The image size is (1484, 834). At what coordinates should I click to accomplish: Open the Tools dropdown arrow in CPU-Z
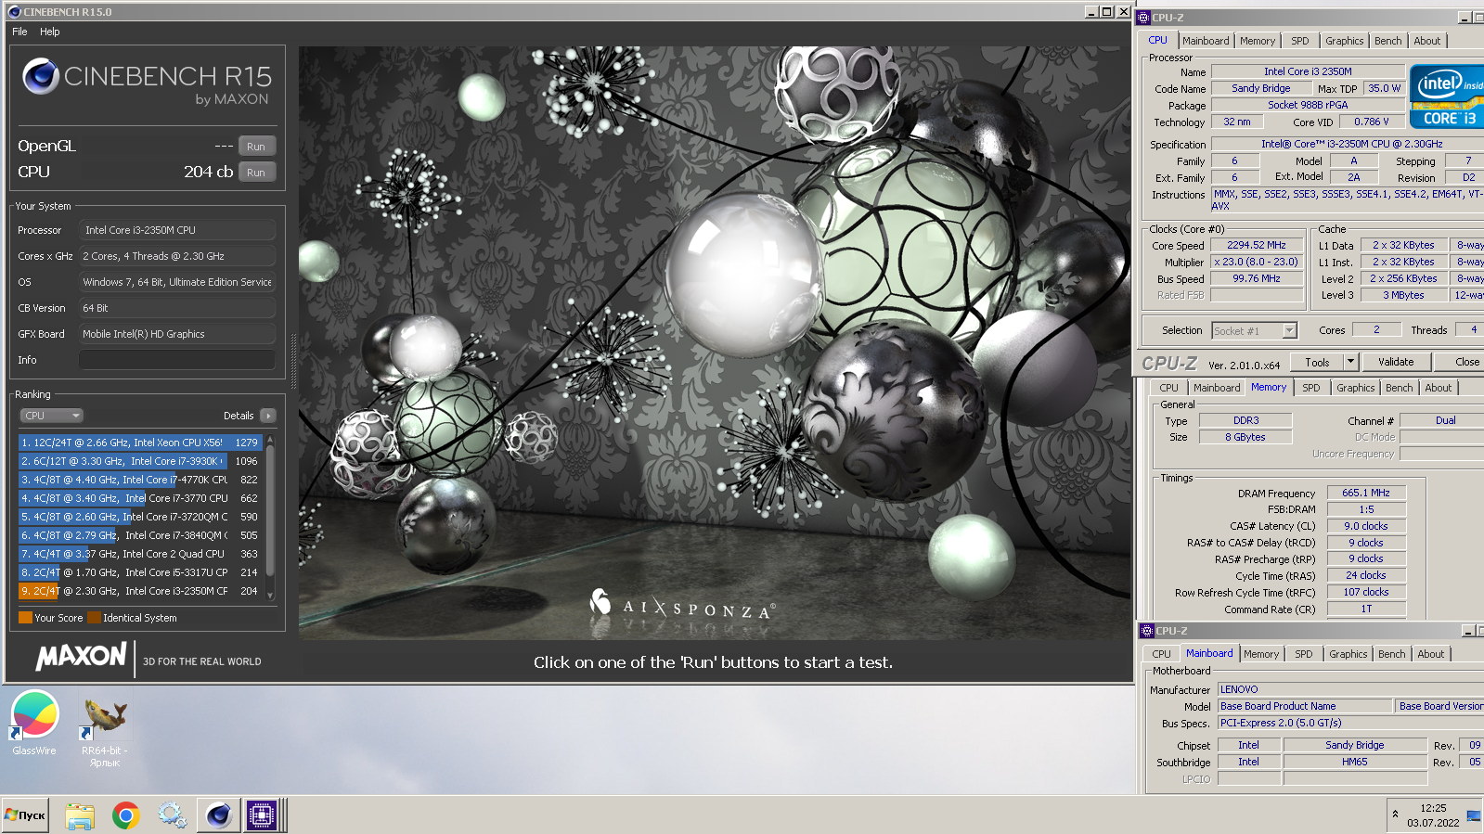click(x=1350, y=363)
